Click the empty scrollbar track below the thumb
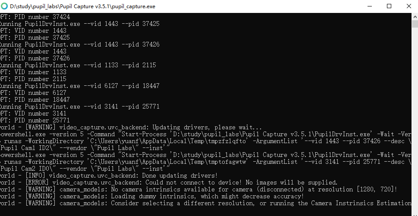Screen dimensions: 418x216 (415, 120)
